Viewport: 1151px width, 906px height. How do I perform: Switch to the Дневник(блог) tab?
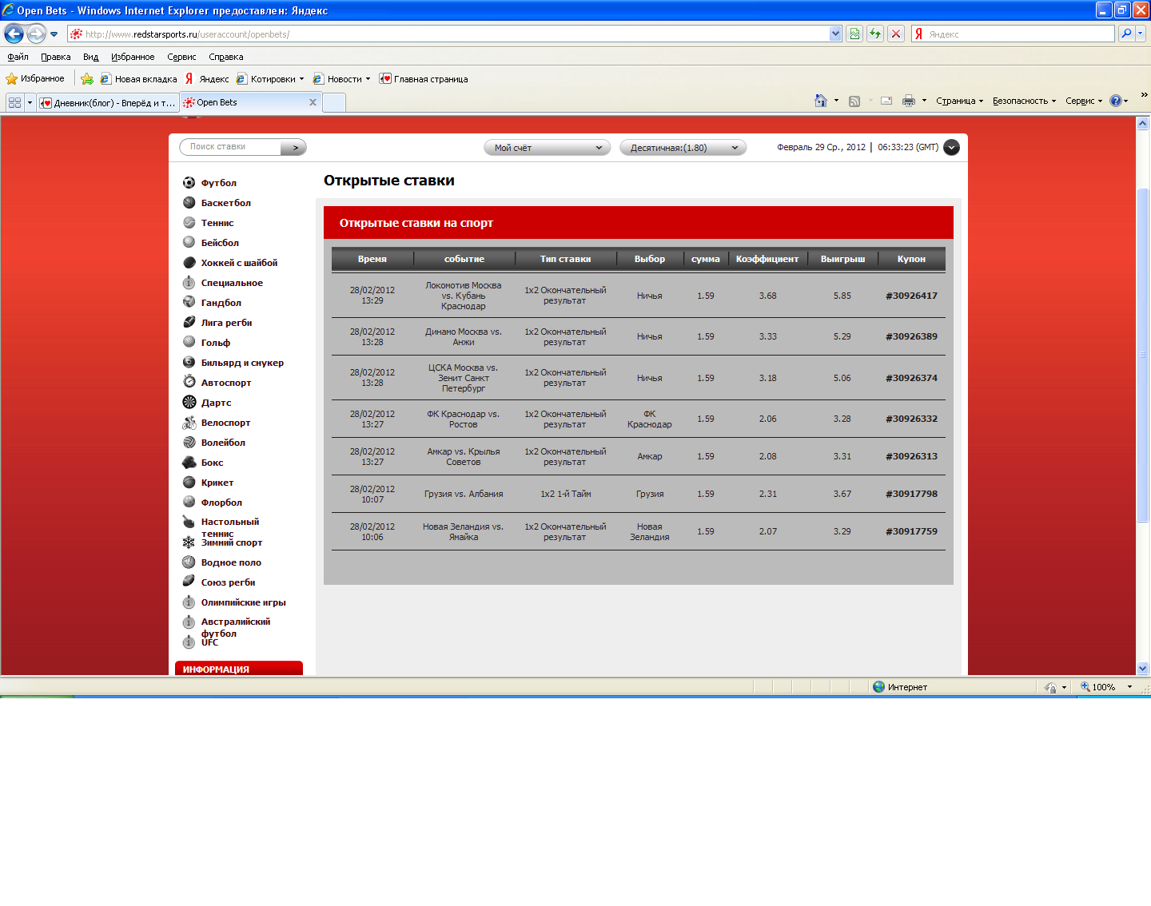click(108, 102)
